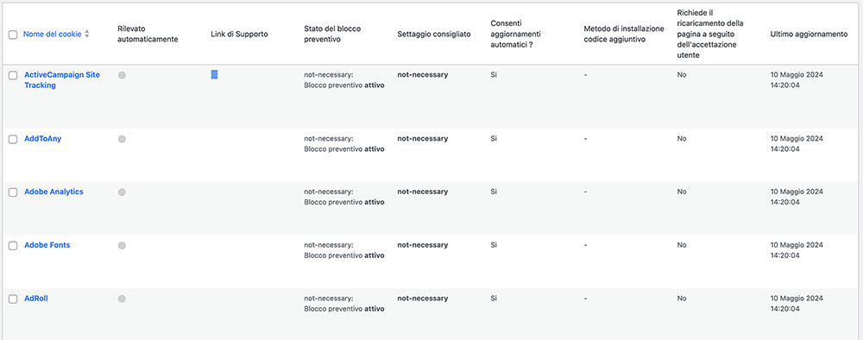Image resolution: width=863 pixels, height=340 pixels.
Task: Open the Adobe Fonts cookie entry
Action: click(47, 245)
